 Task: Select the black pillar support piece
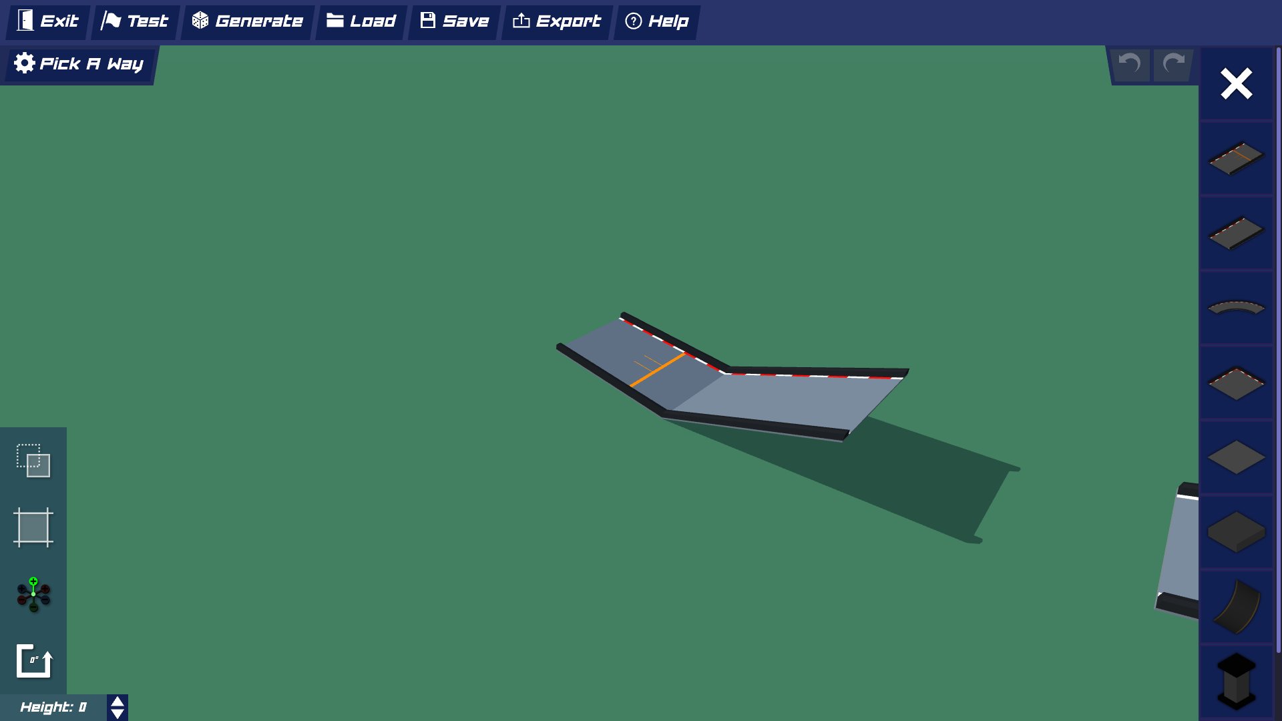tap(1236, 681)
